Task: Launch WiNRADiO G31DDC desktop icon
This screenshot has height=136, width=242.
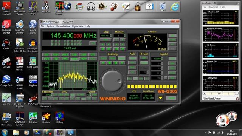Action: (x=20, y=119)
